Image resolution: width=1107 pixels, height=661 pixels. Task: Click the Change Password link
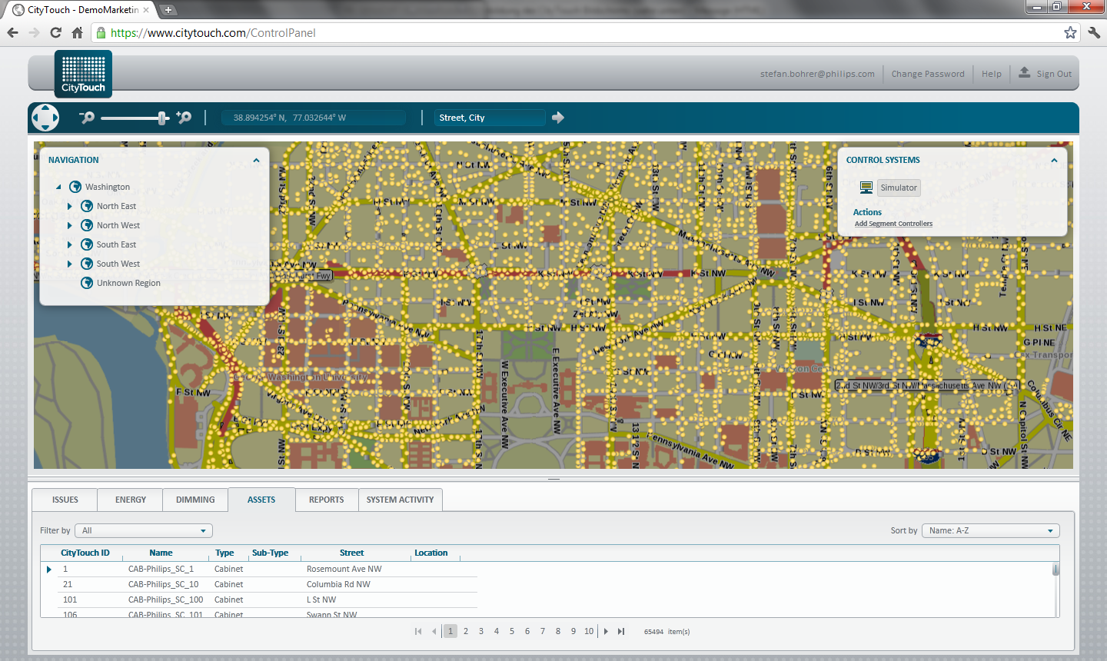pos(928,74)
